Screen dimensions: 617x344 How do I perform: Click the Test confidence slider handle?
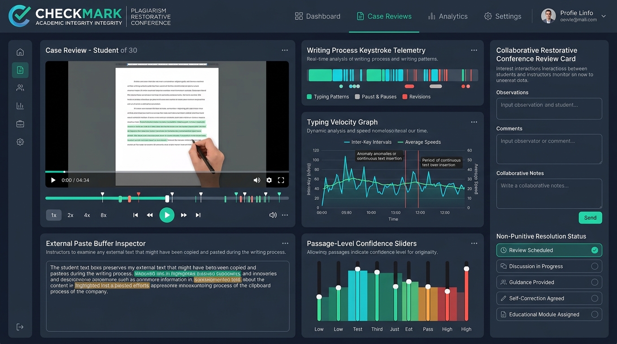tap(357, 269)
